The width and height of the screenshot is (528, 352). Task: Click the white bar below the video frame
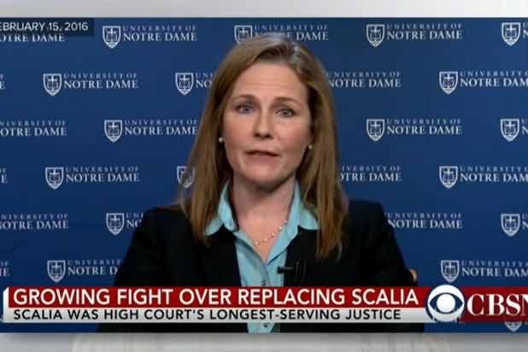(264, 343)
